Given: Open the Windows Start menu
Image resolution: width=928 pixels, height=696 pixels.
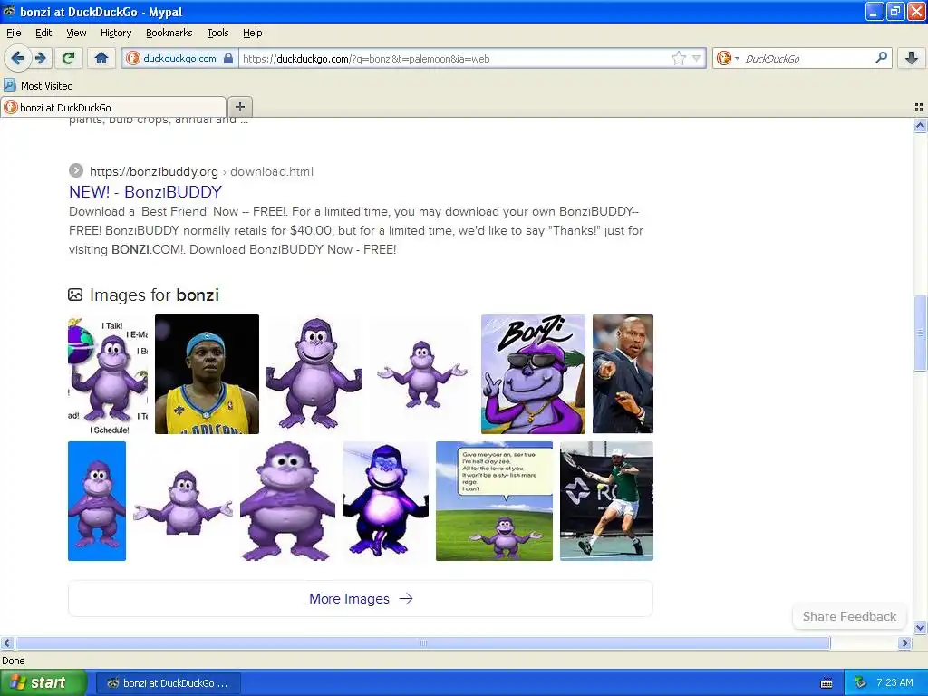Looking at the screenshot, I should click(x=43, y=682).
